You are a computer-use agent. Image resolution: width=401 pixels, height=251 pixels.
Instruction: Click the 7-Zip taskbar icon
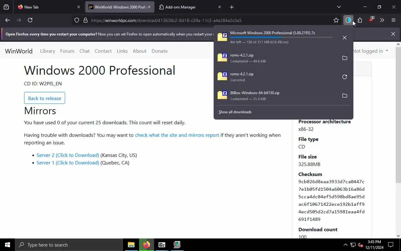[x=162, y=245]
